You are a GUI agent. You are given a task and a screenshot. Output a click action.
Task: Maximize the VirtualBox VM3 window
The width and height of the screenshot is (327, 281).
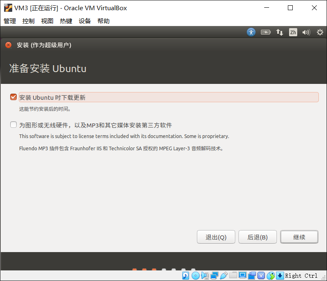pos(290,8)
